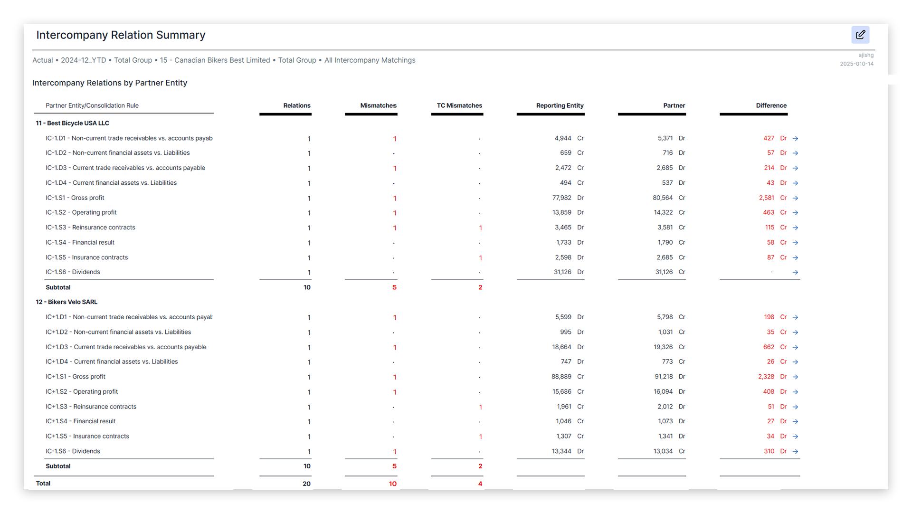
Task: Drill into IC-1.S5 Insurance contracts arrow
Action: (796, 257)
